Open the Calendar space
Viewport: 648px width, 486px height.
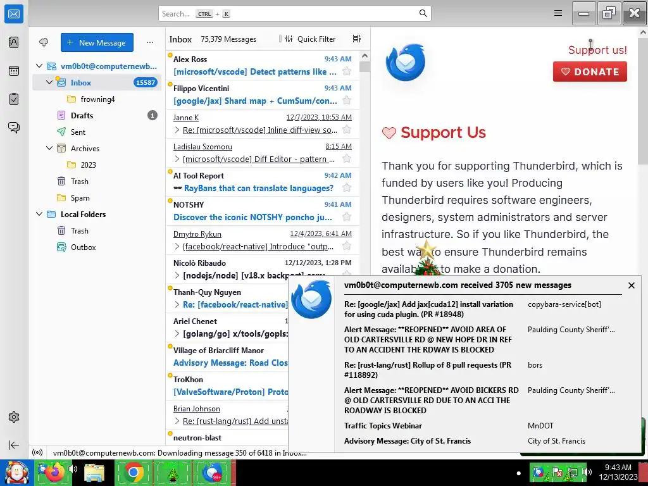(14, 71)
